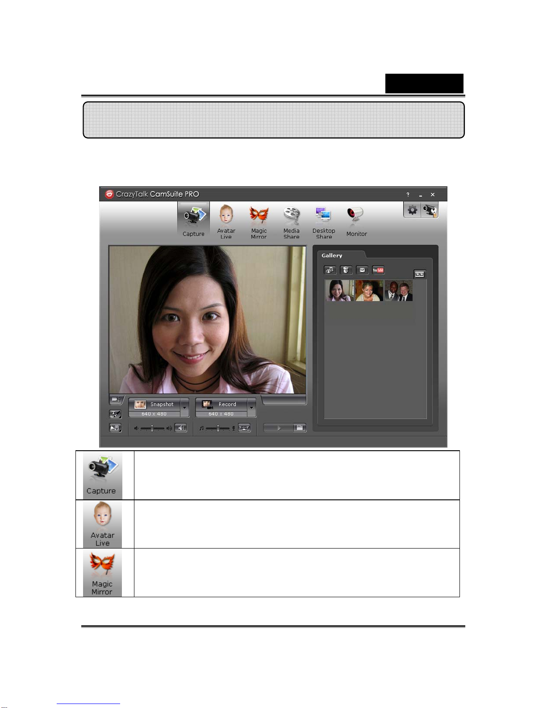This screenshot has width=547, height=708.
Task: Adjust the music-to-microphone balance slider
Action: (x=218, y=428)
